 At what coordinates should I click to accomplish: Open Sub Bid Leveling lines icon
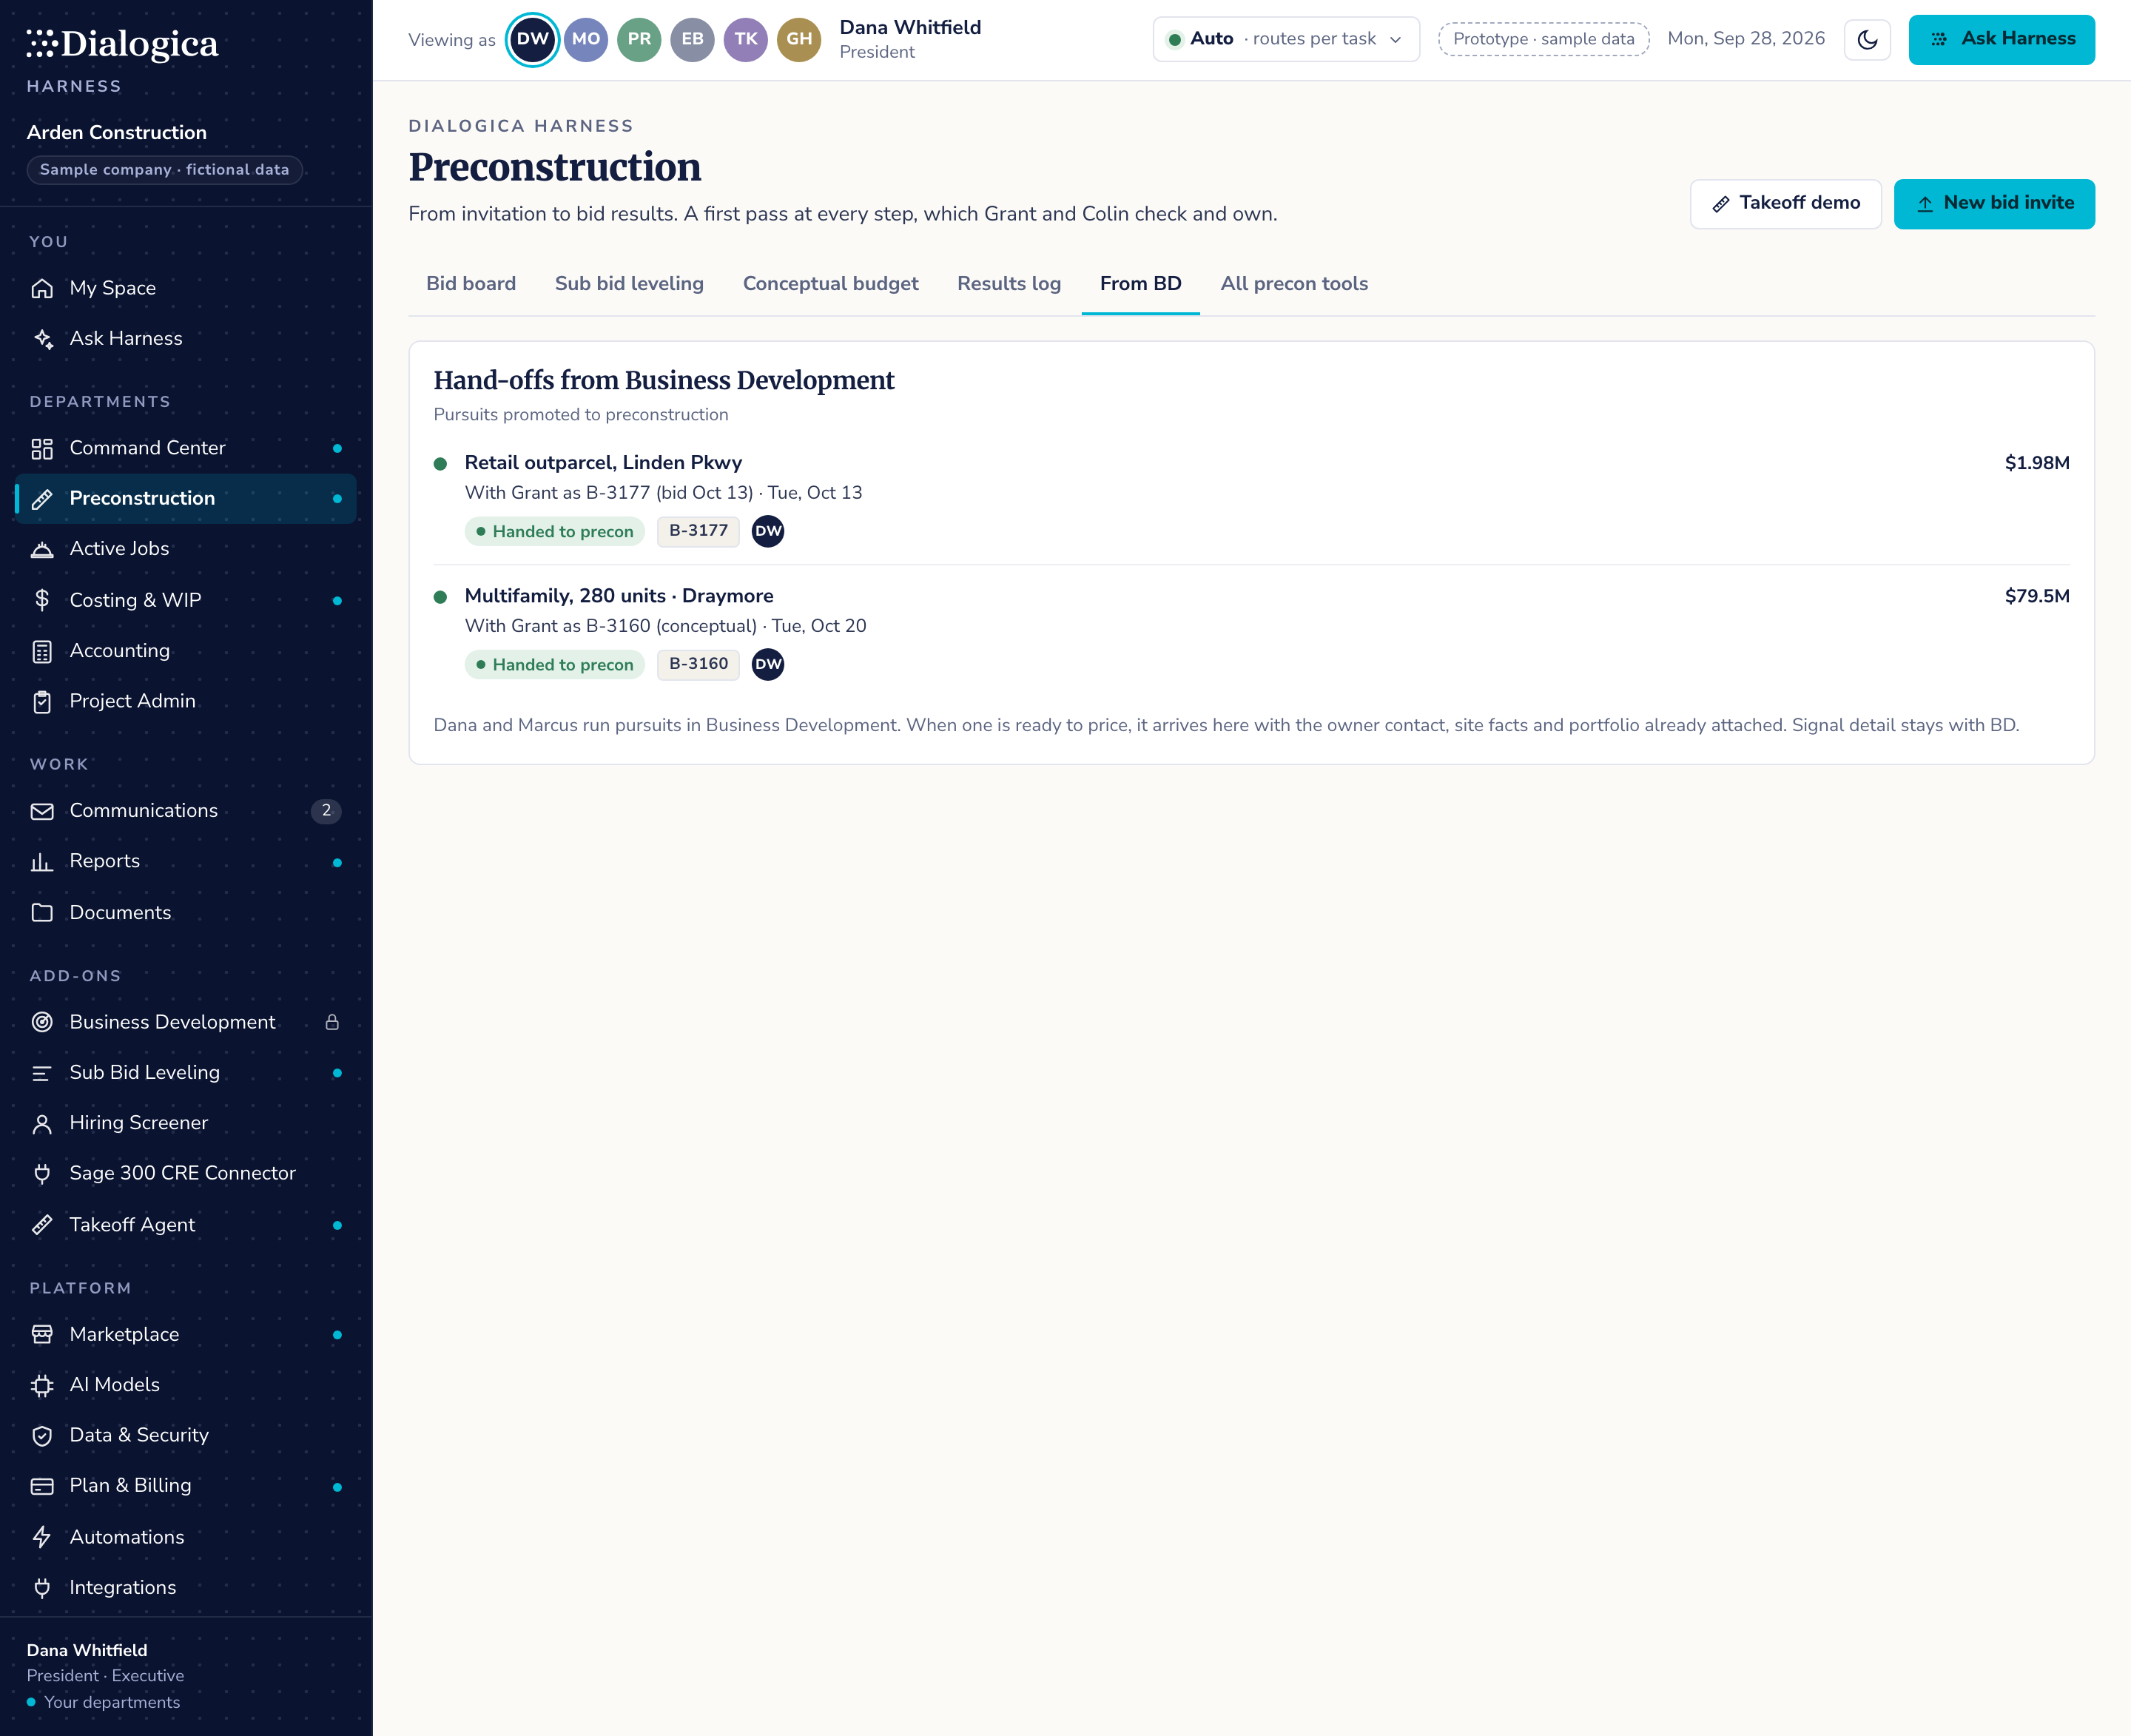[42, 1072]
